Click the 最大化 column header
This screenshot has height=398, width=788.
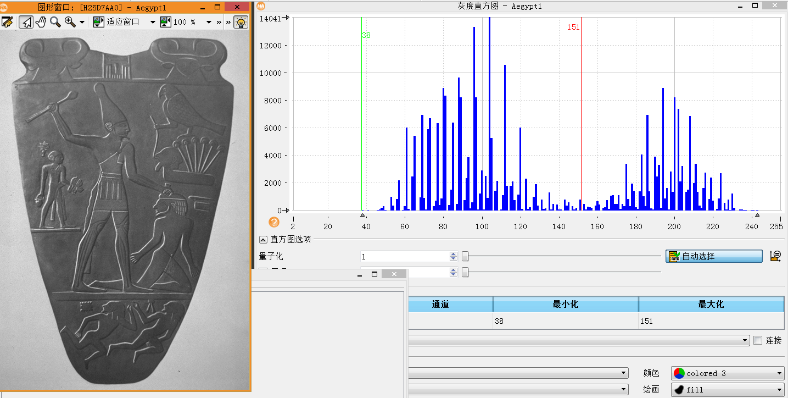point(711,304)
